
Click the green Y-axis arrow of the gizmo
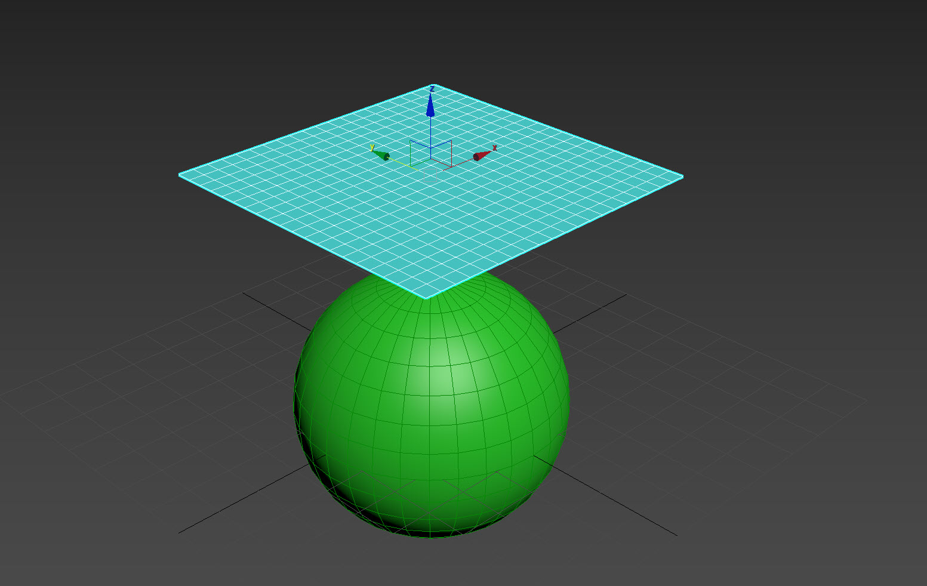pos(381,155)
